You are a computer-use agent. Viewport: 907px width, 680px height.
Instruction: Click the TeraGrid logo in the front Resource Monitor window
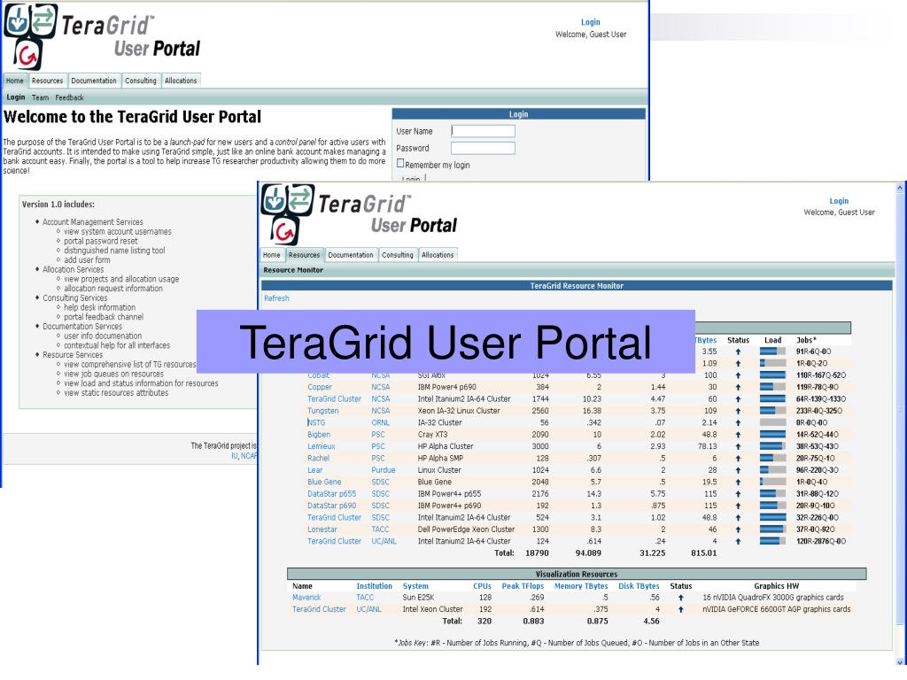pos(359,214)
